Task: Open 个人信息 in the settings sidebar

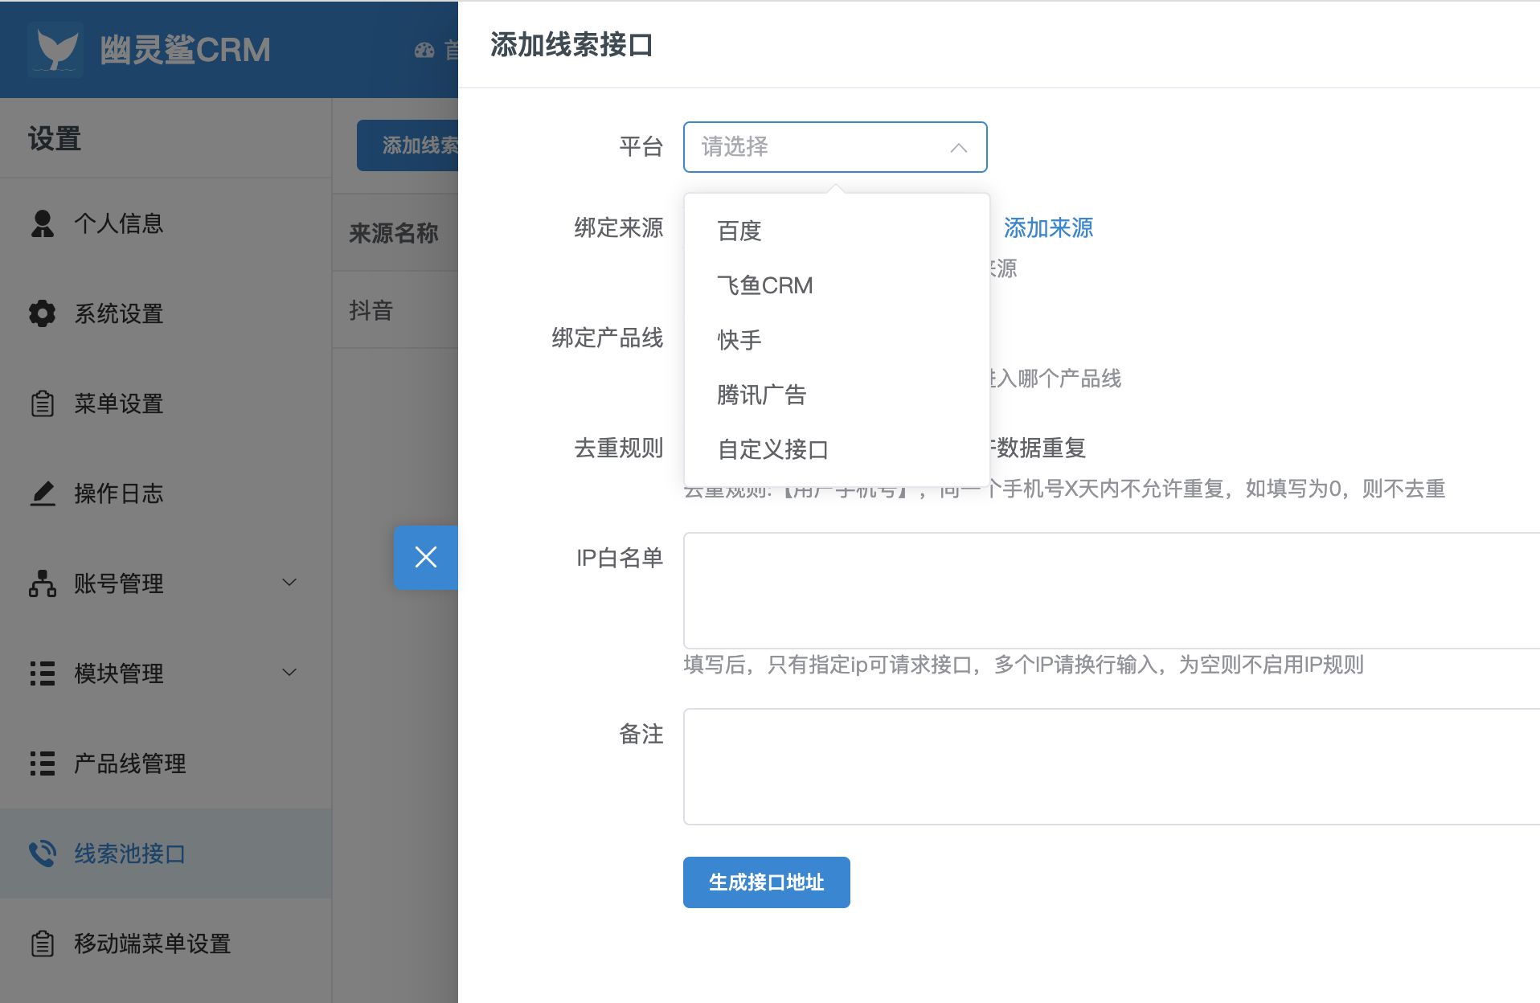Action: tap(166, 223)
